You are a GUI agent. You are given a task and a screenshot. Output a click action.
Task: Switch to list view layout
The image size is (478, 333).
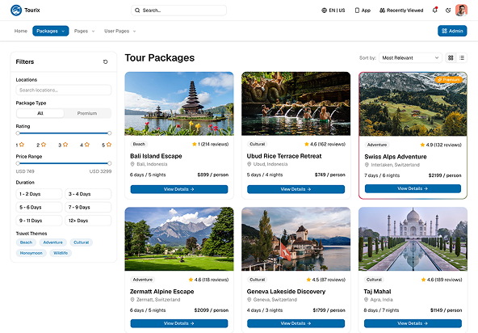[462, 57]
